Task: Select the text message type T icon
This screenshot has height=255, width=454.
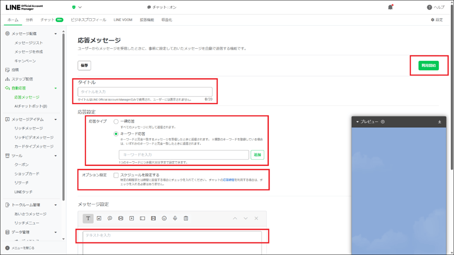Action: pyautogui.click(x=88, y=218)
